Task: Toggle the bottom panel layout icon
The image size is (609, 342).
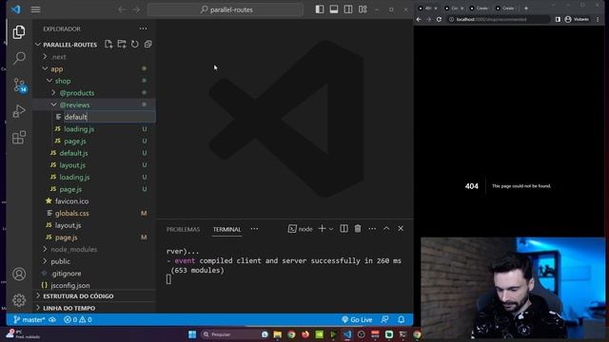Action: pos(334,9)
